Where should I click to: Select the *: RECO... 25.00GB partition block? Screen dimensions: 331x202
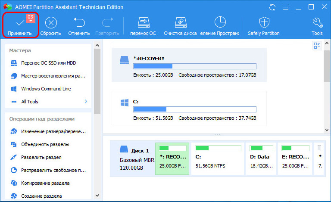(172, 158)
